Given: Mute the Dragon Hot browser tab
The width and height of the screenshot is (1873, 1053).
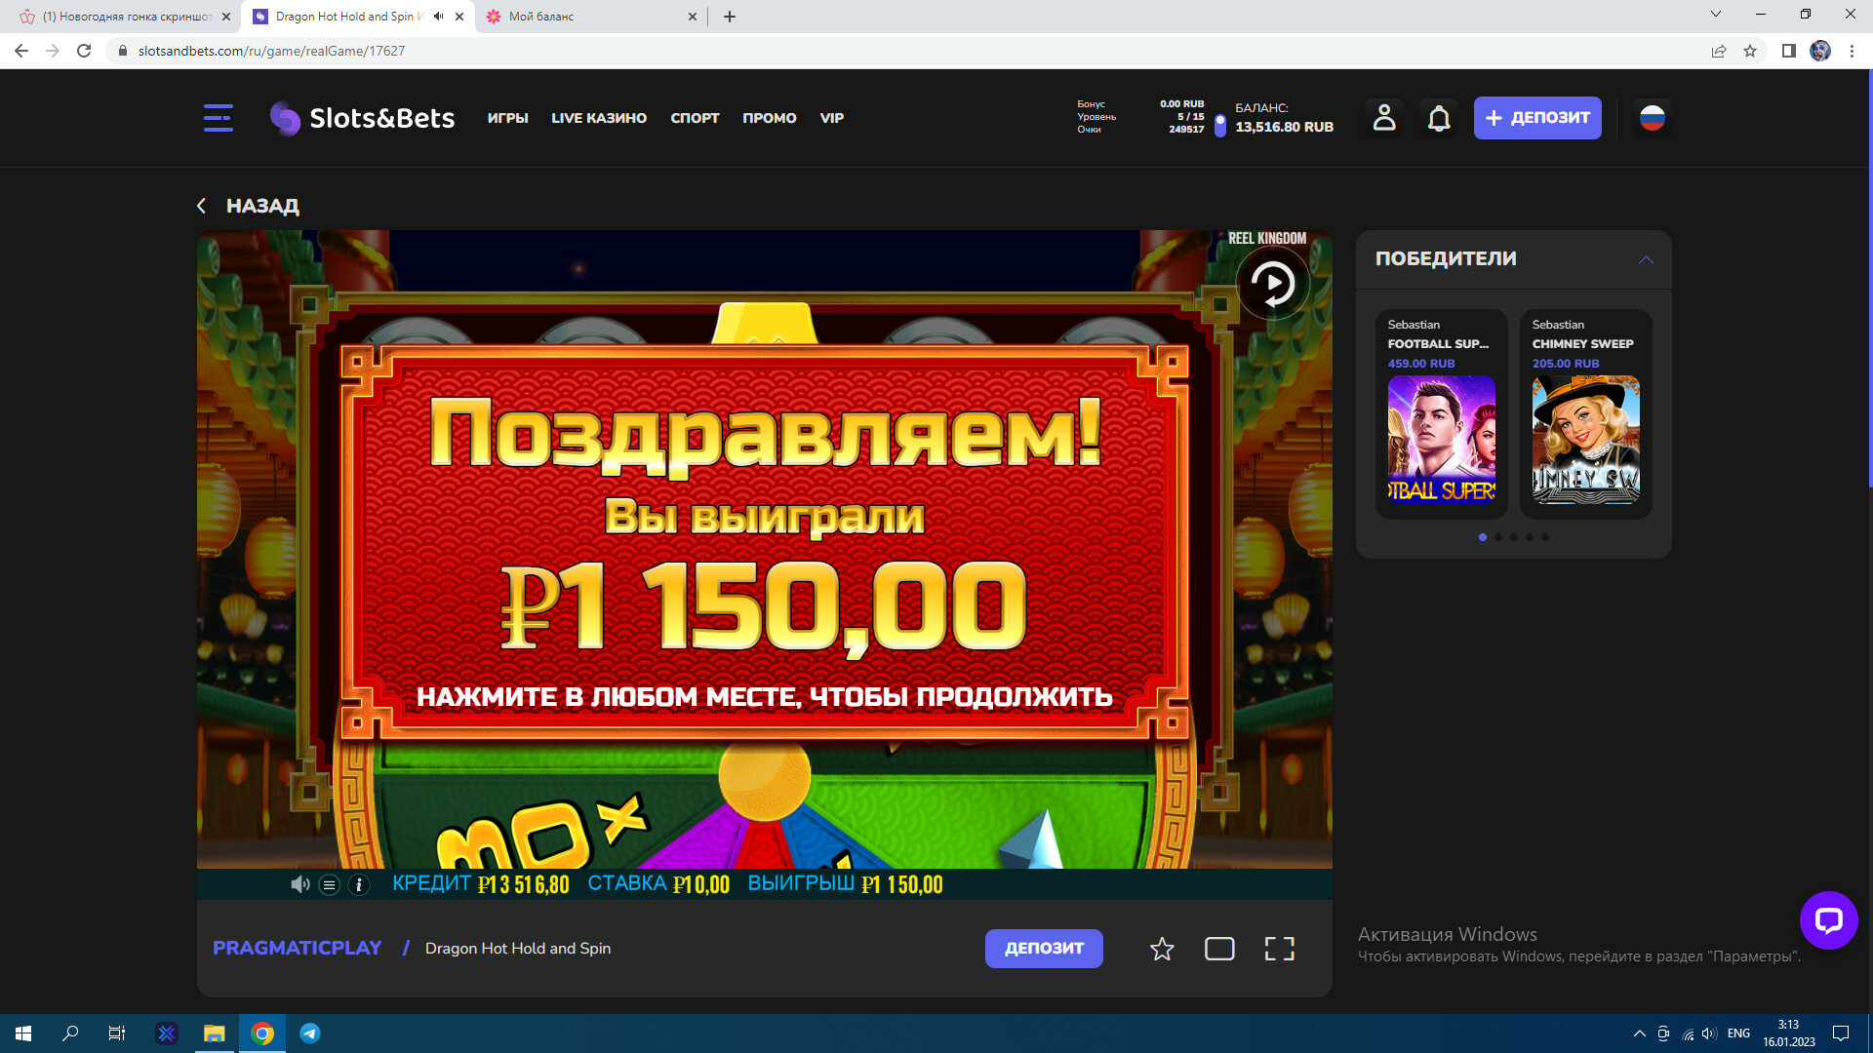Looking at the screenshot, I should click(x=438, y=17).
